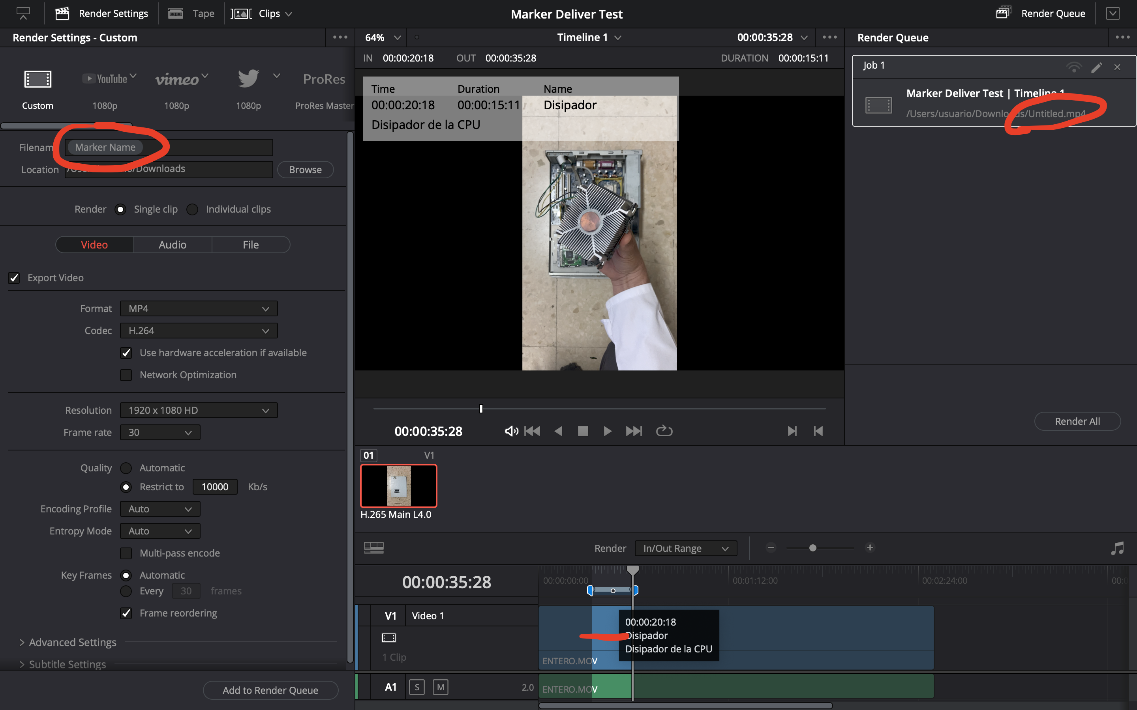Image resolution: width=1137 pixels, height=710 pixels.
Task: Open the Encoding Profile dropdown
Action: point(160,509)
